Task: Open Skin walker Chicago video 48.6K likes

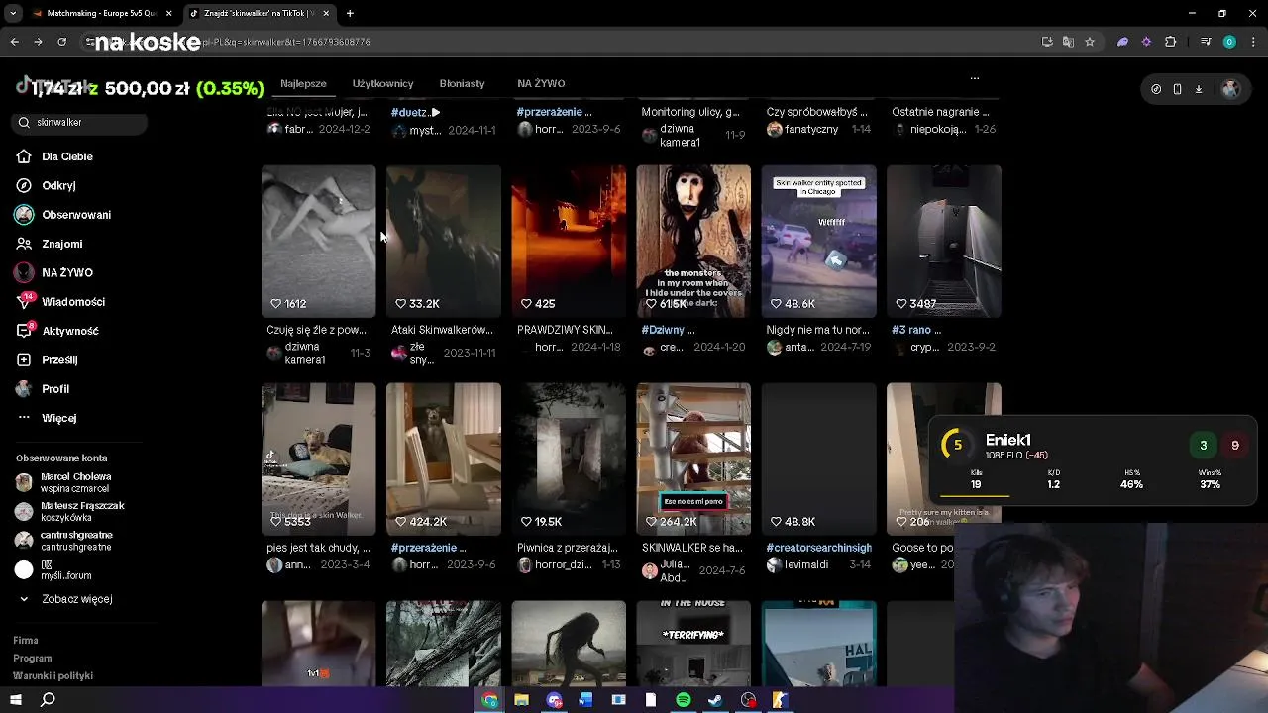Action: point(818,241)
